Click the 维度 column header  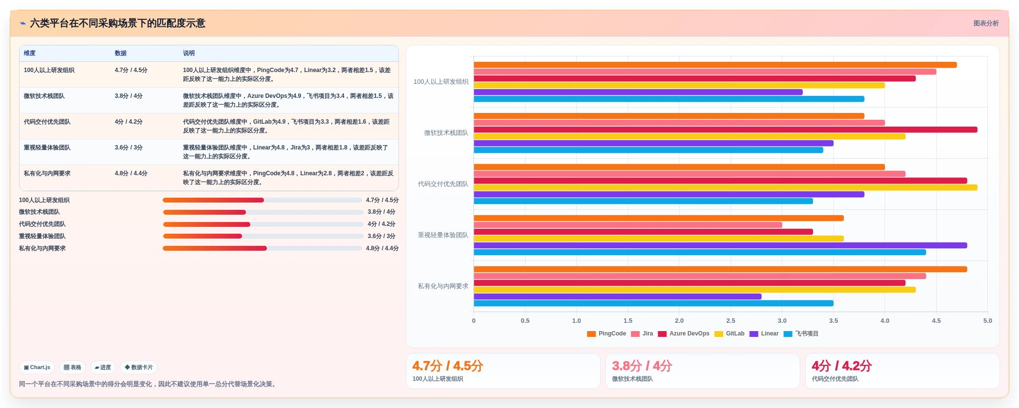click(30, 53)
